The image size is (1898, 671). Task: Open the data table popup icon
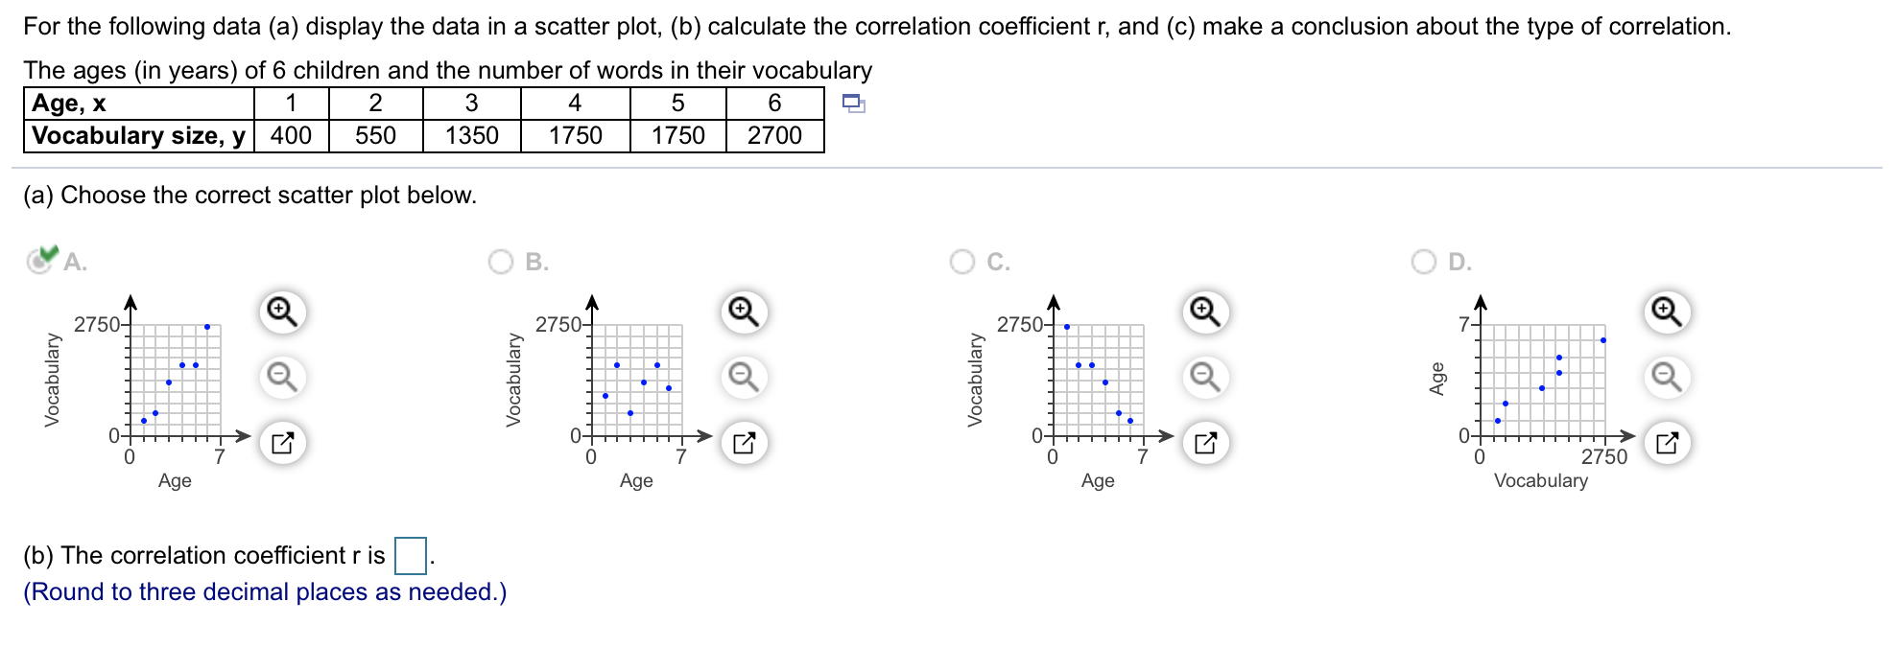coord(854,104)
